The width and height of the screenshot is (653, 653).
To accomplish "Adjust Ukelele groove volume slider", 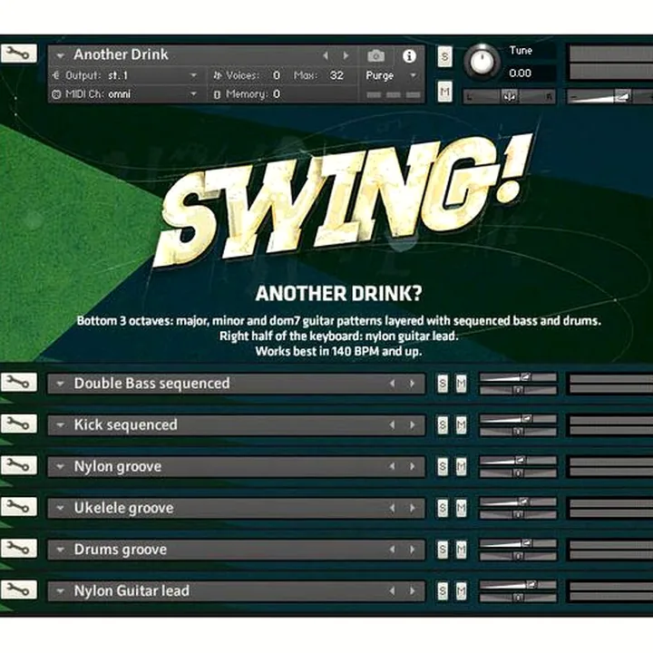I will [518, 502].
